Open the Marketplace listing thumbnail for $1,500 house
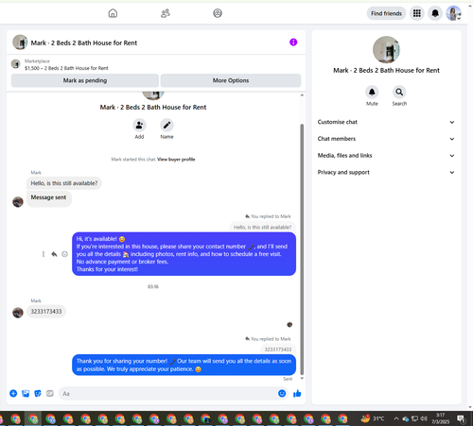This screenshot has width=473, height=426. (16, 64)
